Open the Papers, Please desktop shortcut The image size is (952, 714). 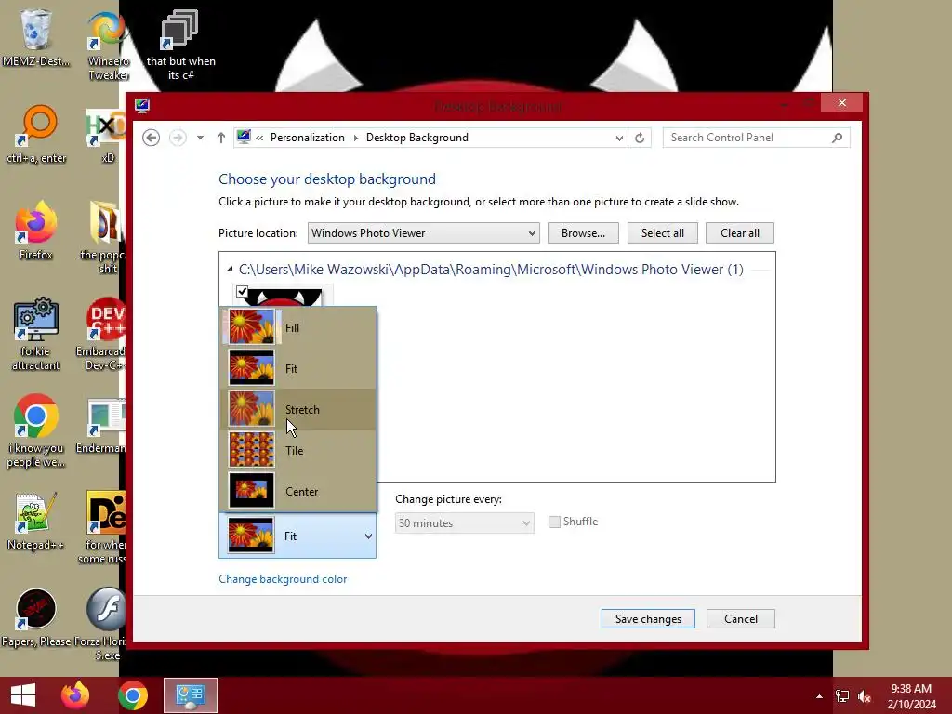click(x=35, y=618)
